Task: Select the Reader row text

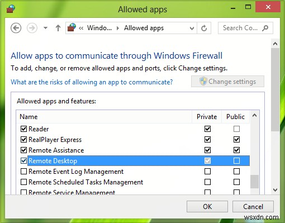Action: point(39,129)
